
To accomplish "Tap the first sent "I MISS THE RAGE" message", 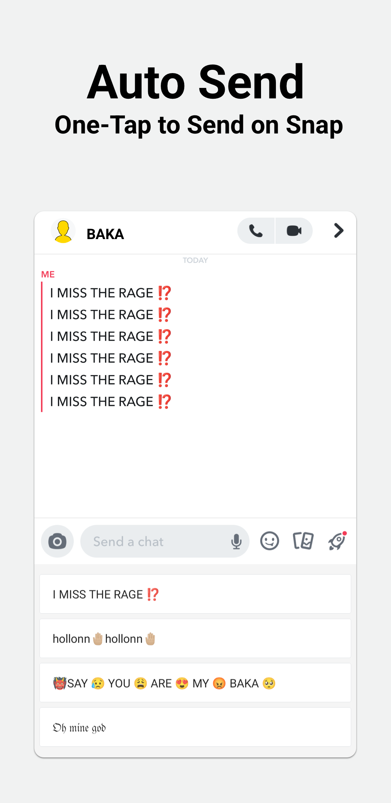I will point(110,293).
